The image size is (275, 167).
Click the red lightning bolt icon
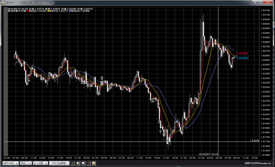88,163
